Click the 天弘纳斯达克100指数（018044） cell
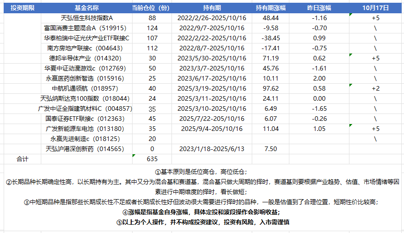404x233 pixels. point(87,98)
